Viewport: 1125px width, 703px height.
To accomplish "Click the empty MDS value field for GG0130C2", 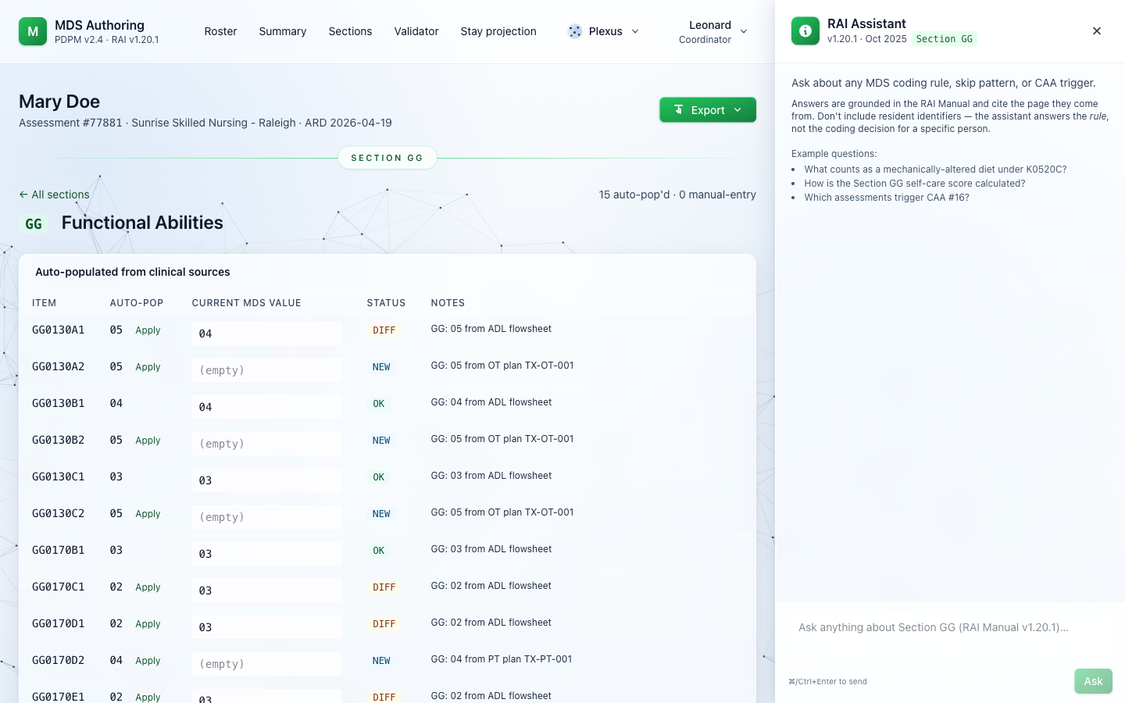I will (266, 517).
